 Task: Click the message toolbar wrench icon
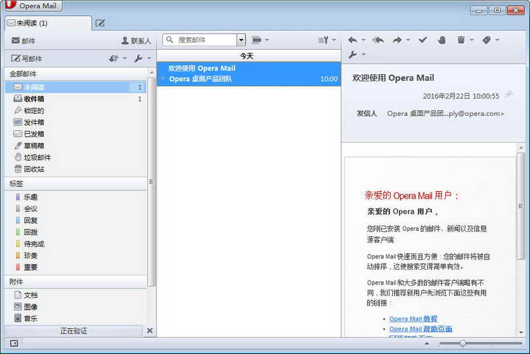(352, 54)
